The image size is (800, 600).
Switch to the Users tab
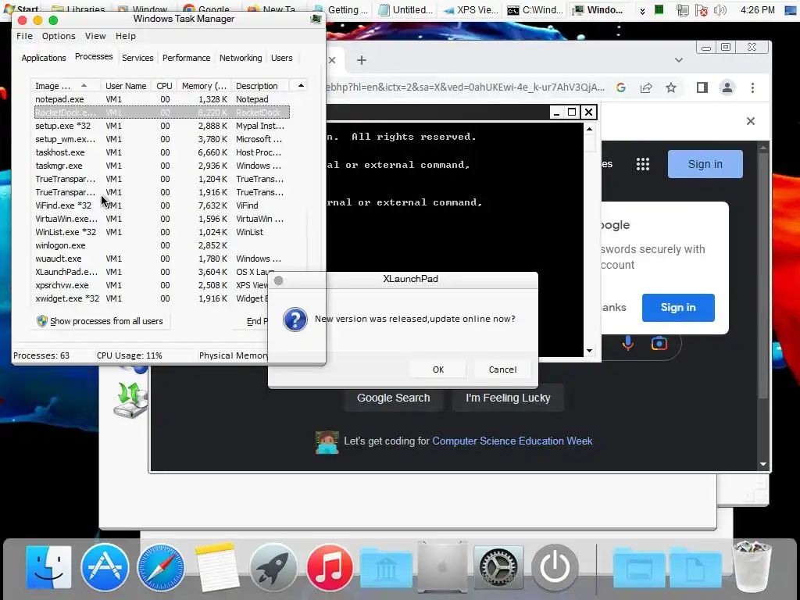[281, 58]
